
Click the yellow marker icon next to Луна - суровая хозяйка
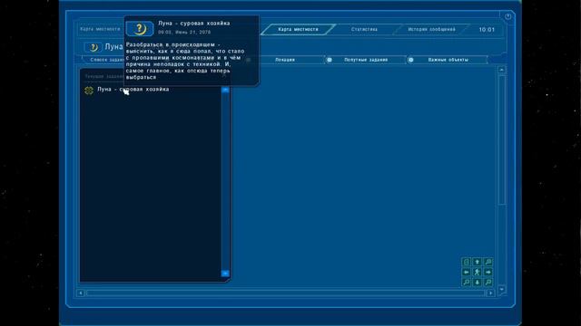click(89, 90)
